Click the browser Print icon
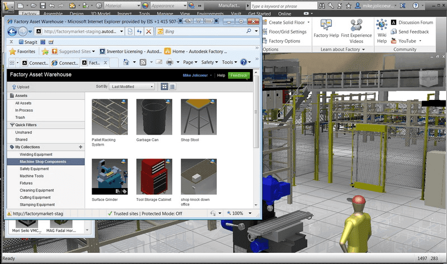 (170, 62)
